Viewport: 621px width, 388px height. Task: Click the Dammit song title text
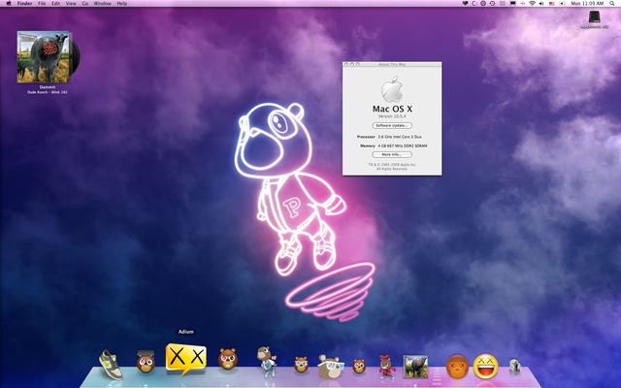[x=48, y=87]
